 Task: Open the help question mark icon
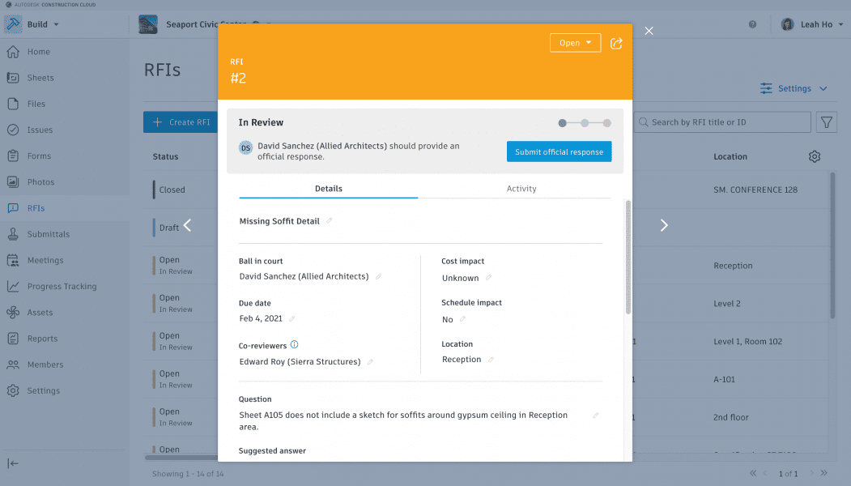pyautogui.click(x=752, y=24)
